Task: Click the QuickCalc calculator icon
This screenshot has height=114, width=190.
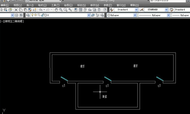Action: [99, 10]
